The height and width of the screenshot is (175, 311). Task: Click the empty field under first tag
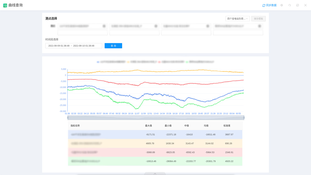[x=83, y=33]
